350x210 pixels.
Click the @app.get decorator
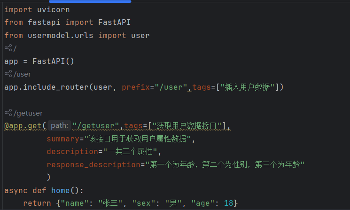(x=23, y=125)
